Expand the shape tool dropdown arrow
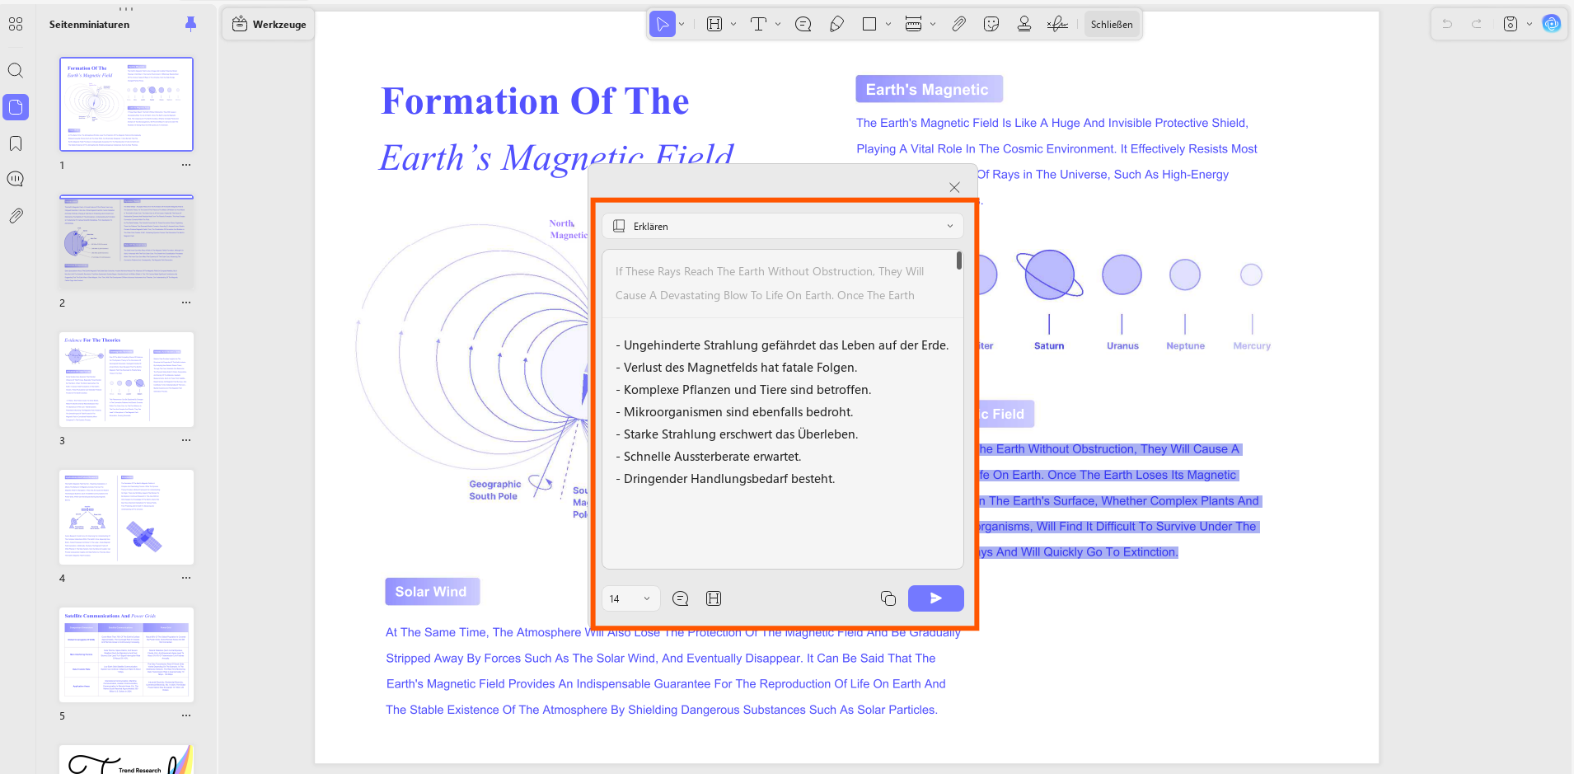This screenshot has height=774, width=1574. 888,25
